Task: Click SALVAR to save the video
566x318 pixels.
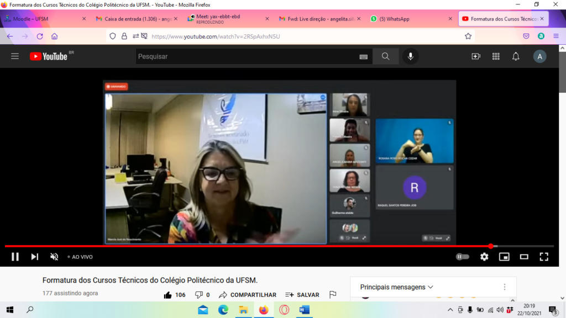Action: point(302,295)
